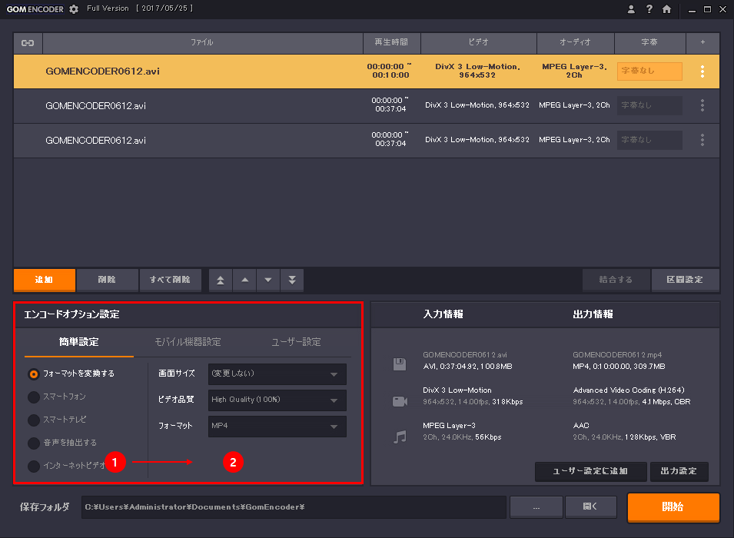The width and height of the screenshot is (734, 538).
Task: Switch to ユーザー設定 tab
Action: (297, 342)
